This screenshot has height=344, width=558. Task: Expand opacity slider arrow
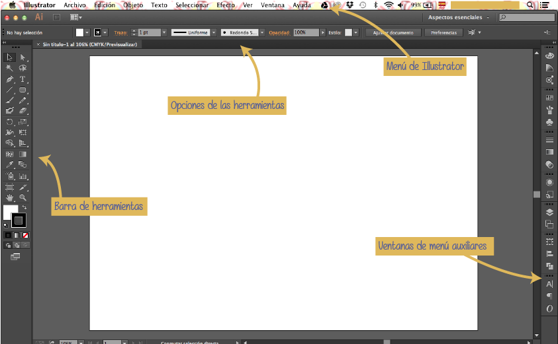click(323, 32)
